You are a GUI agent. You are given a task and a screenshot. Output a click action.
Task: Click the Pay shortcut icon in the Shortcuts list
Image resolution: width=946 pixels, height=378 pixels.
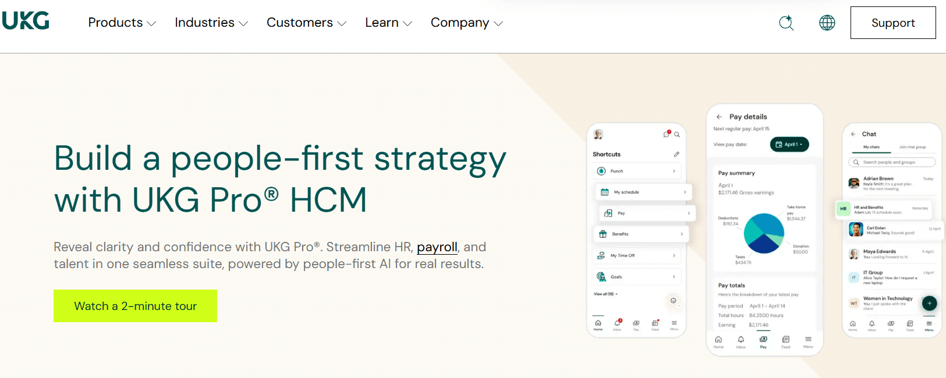tap(608, 213)
